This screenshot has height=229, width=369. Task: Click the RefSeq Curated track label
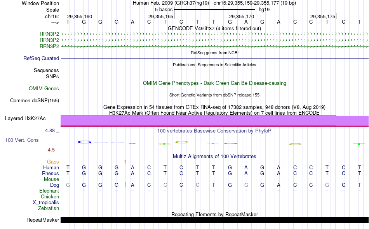[x=41, y=58]
